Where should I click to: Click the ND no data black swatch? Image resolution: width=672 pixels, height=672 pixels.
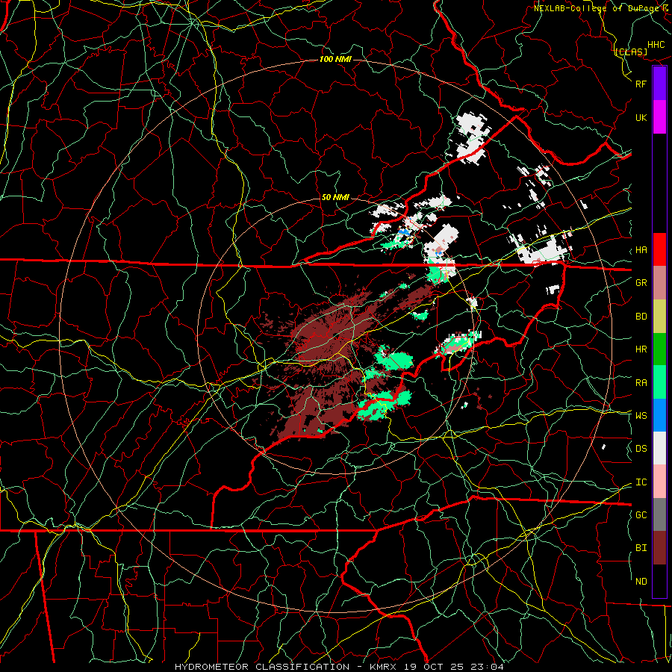pos(659,581)
